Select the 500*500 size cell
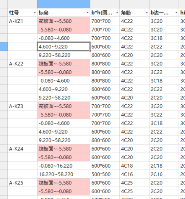The image size is (185, 199). coord(105,174)
